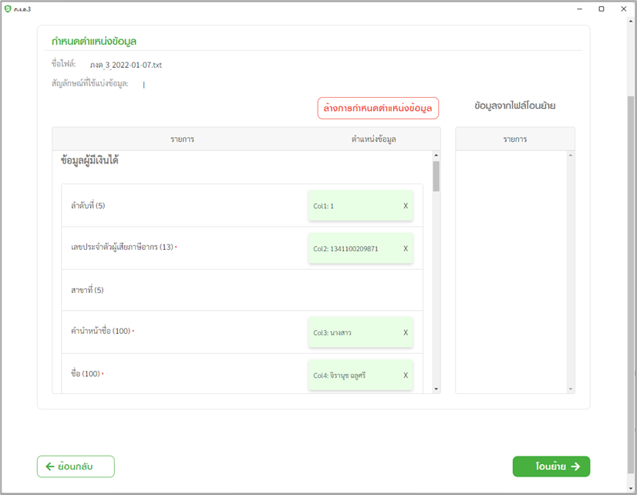Select the empty สาขาที่ (5) position slot
This screenshot has width=637, height=495.
click(x=360, y=290)
